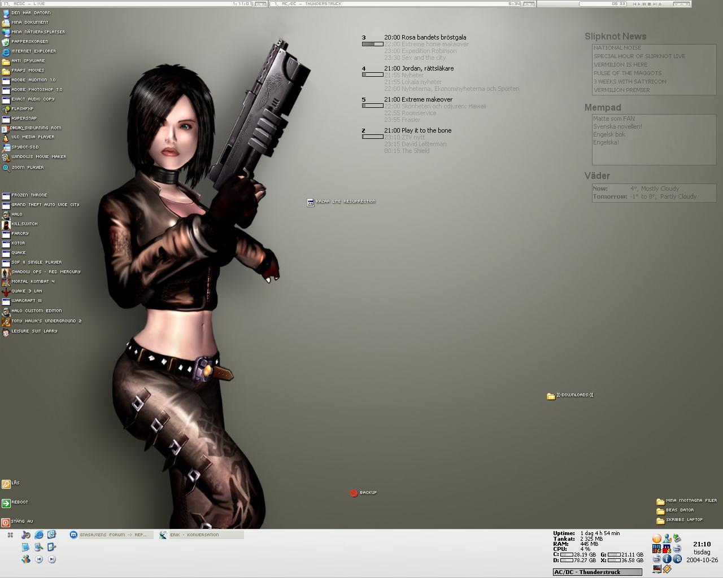Screen dimensions: 723x578
Task: Launch the MSN Messenger quick launch icon
Action: point(26,559)
